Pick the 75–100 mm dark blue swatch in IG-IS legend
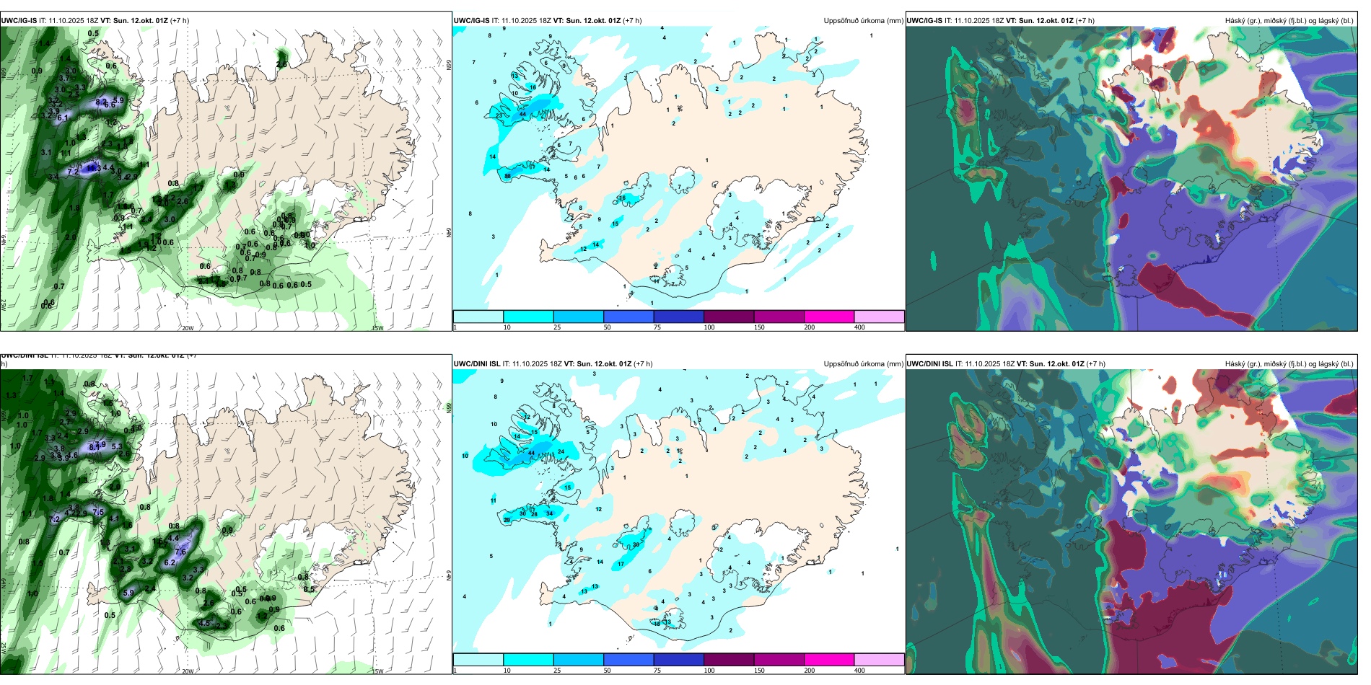This screenshot has width=1371, height=685. click(678, 317)
